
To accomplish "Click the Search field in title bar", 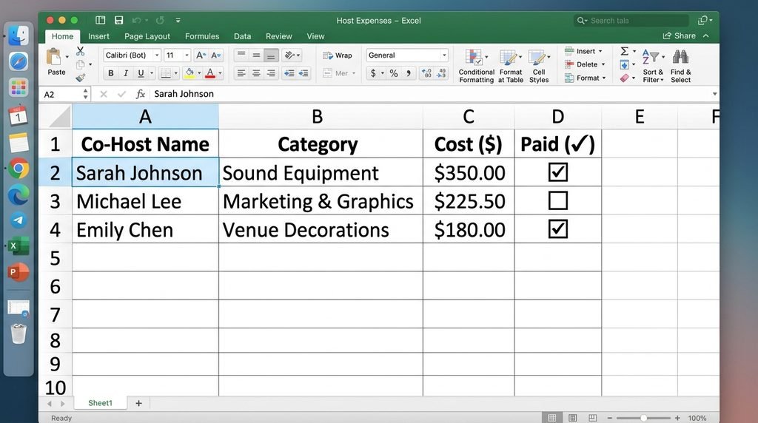I will coord(631,21).
